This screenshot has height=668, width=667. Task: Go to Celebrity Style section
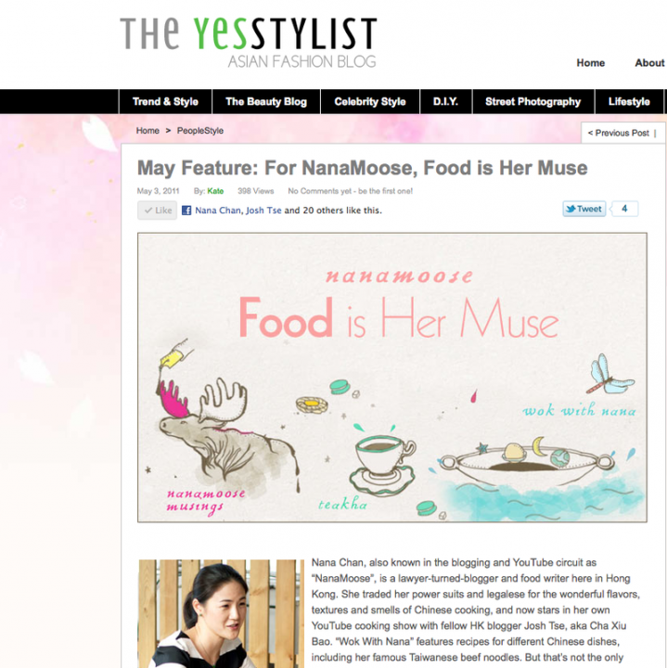click(370, 102)
